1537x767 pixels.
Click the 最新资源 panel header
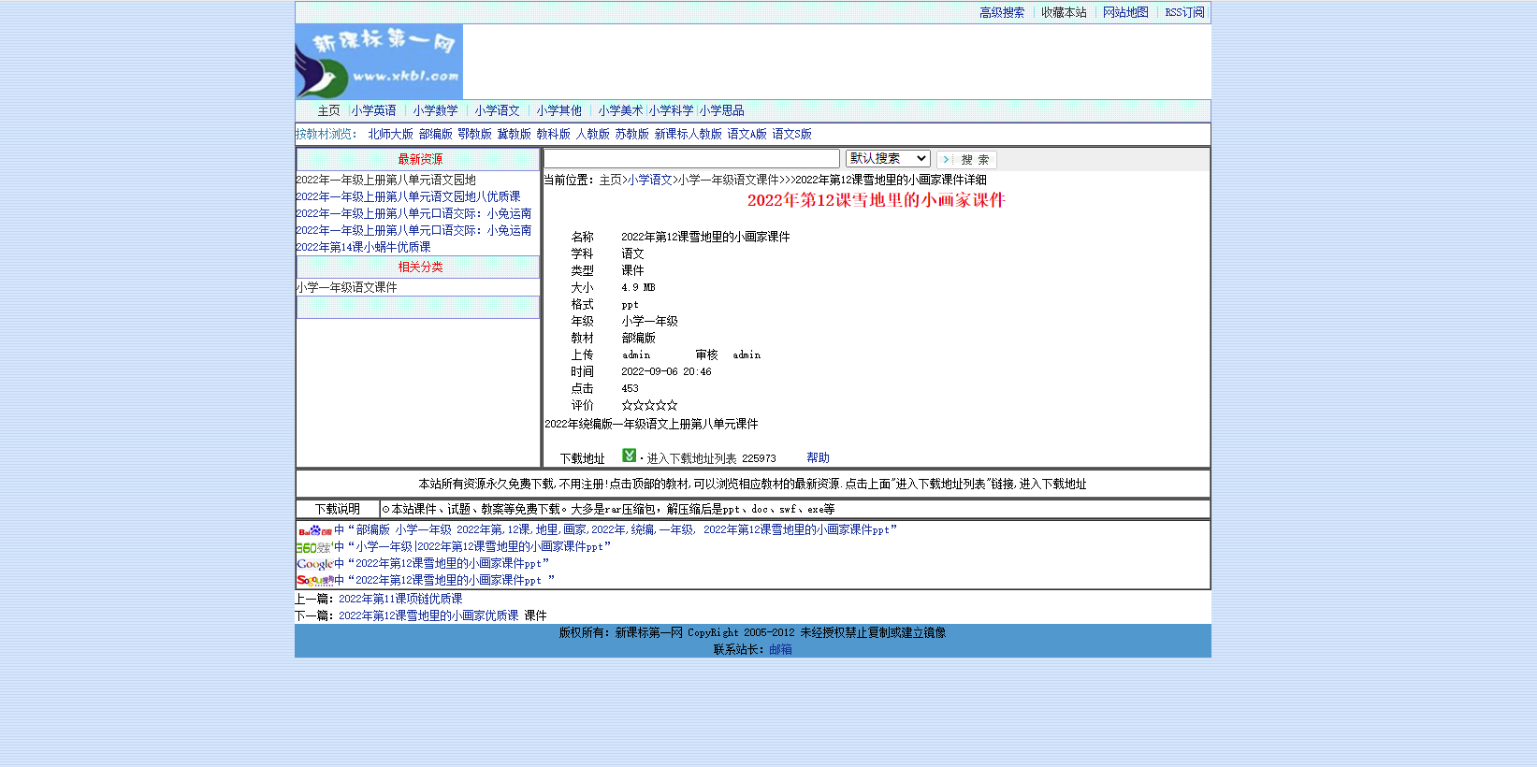tap(418, 159)
